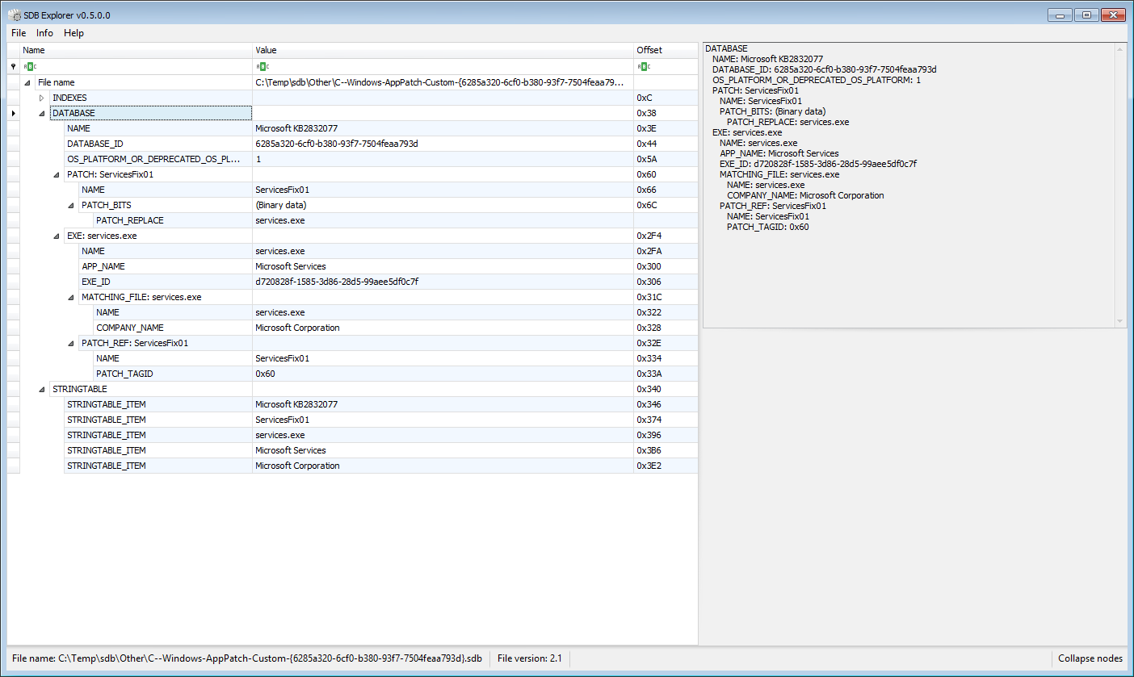The image size is (1134, 677).
Task: Expand the INDEXES node
Action: pyautogui.click(x=43, y=98)
